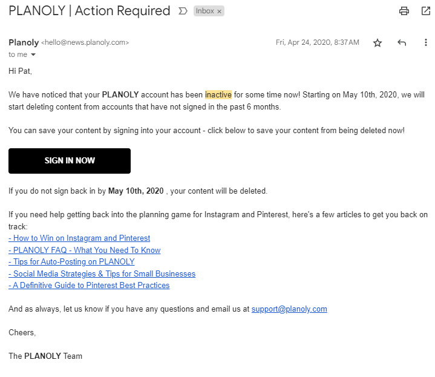
Task: Toggle the importance marker beside the subject
Action: pyautogui.click(x=183, y=11)
